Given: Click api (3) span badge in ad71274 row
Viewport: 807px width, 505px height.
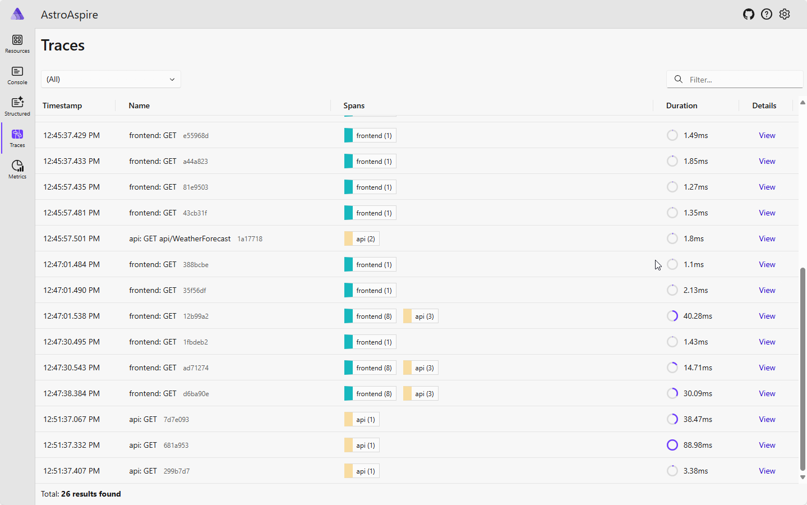Looking at the screenshot, I should (421, 368).
